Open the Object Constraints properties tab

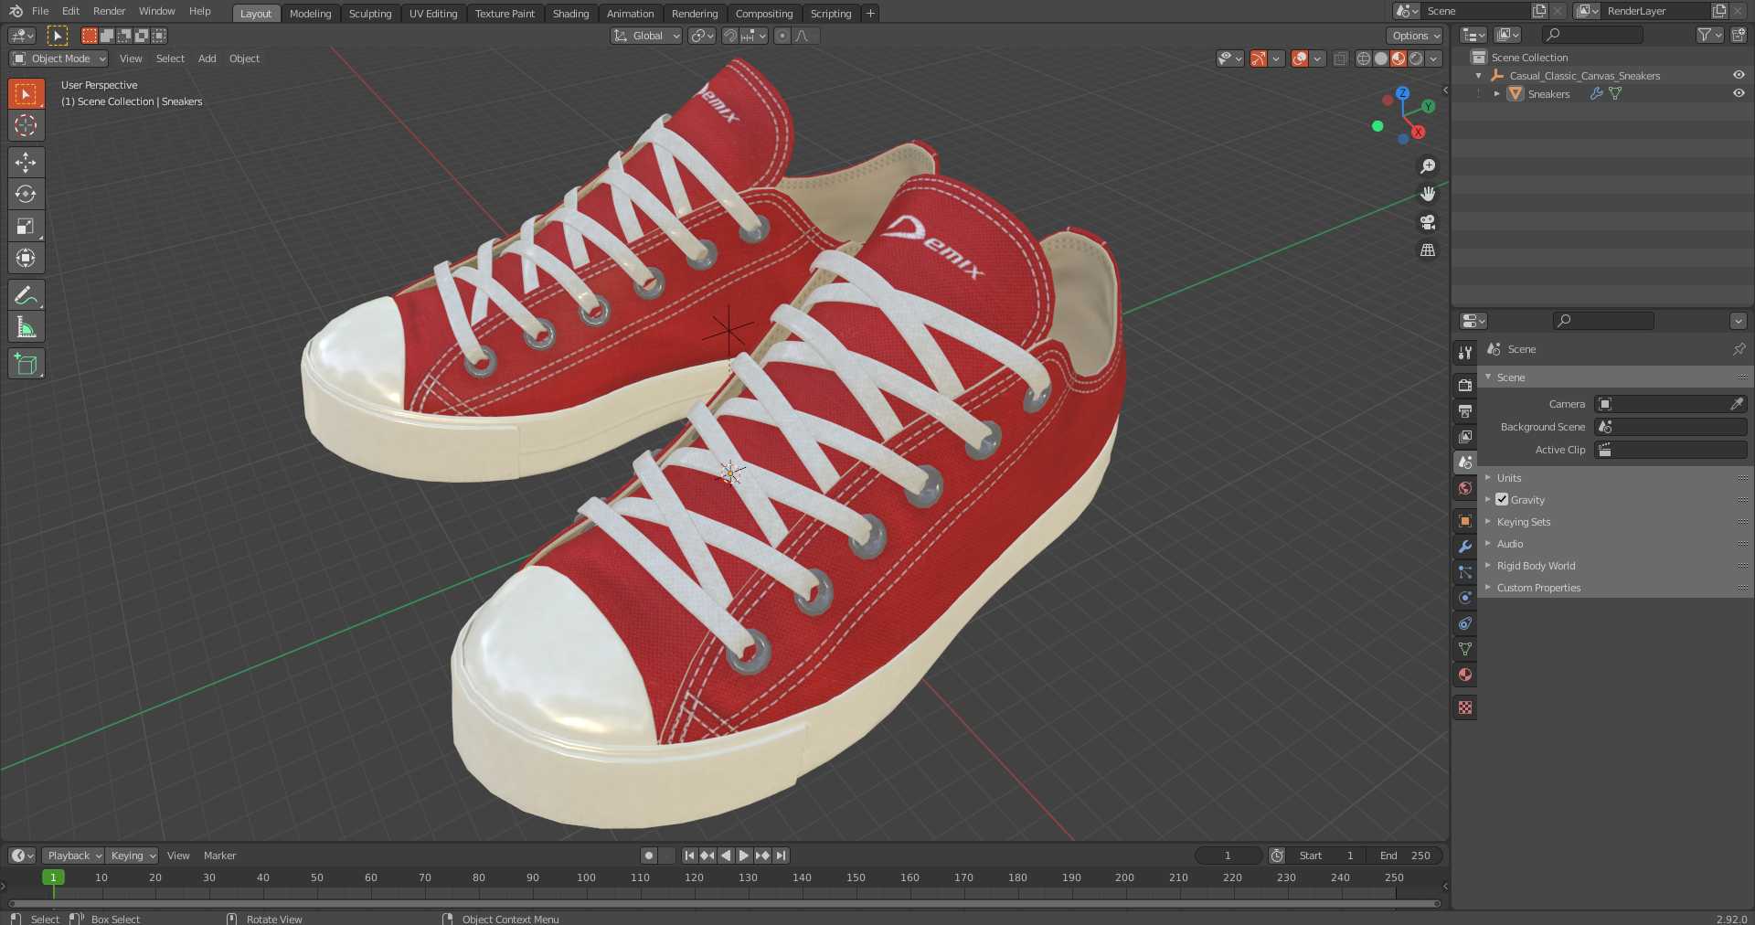[1465, 623]
